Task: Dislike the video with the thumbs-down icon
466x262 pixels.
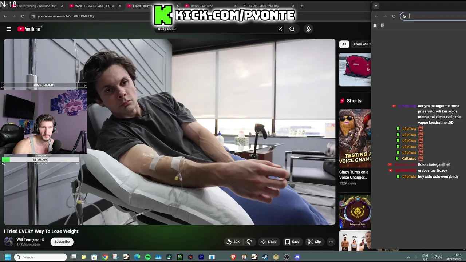Action: coord(249,242)
